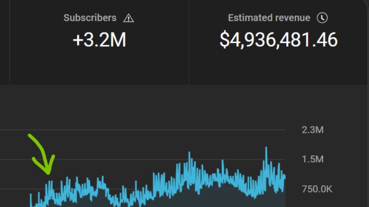Open the partially visible leftmost metric card

coord(5,42)
